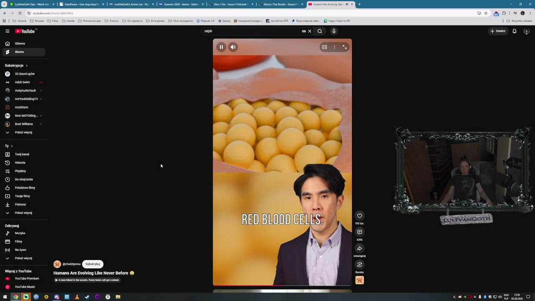
Task: Open the on-screen keyboard icon in search
Action: [x=304, y=31]
